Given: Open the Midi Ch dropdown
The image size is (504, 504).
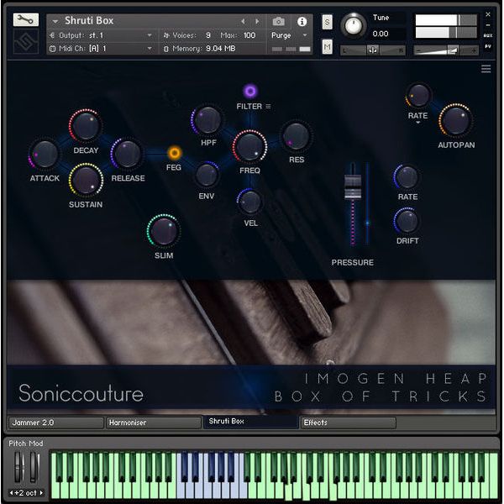Looking at the screenshot, I should tap(101, 49).
